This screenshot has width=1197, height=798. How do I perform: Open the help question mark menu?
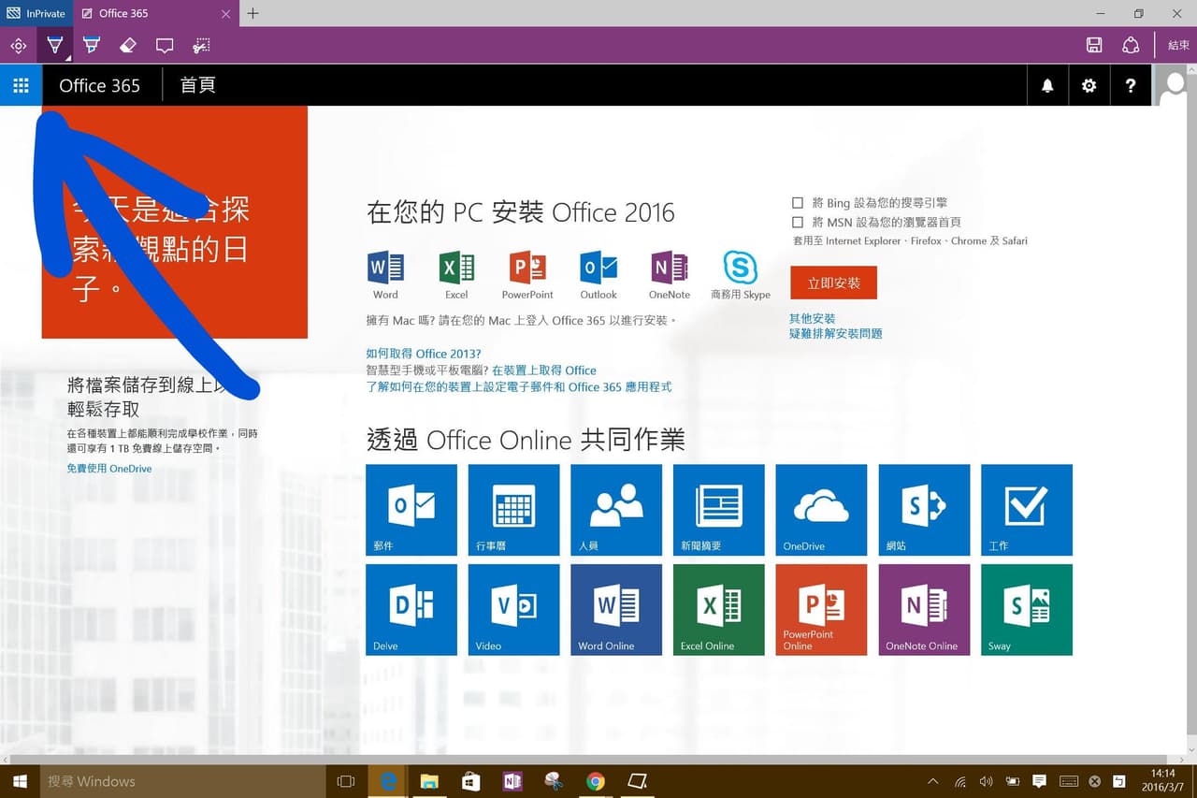(1131, 86)
